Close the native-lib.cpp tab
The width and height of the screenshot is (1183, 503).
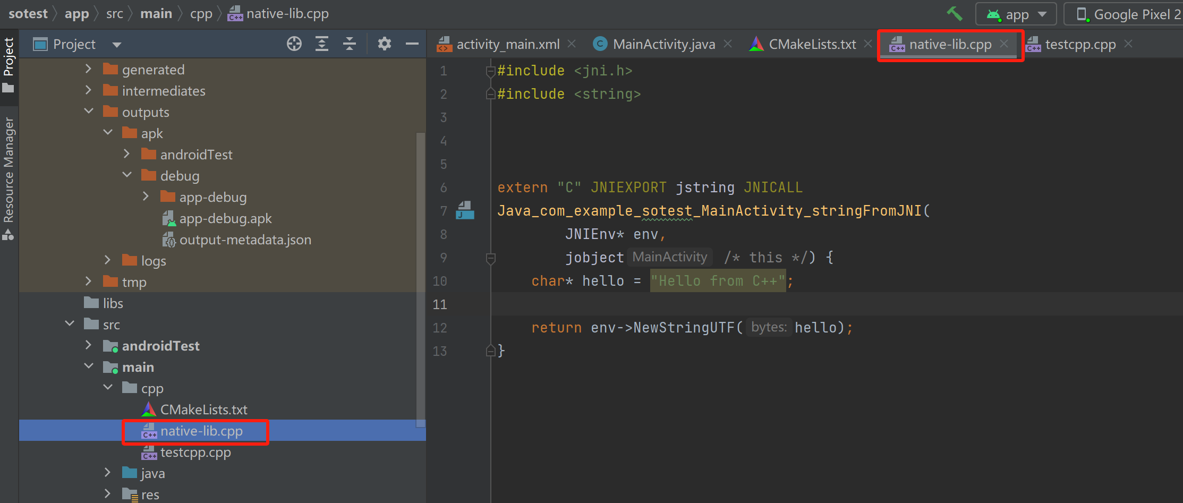point(1004,44)
